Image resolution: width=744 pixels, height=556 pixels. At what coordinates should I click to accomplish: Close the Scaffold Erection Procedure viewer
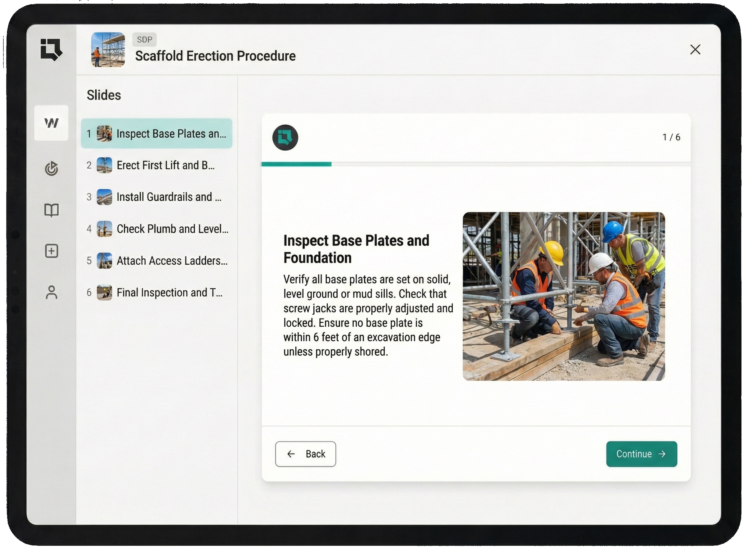[x=695, y=49]
